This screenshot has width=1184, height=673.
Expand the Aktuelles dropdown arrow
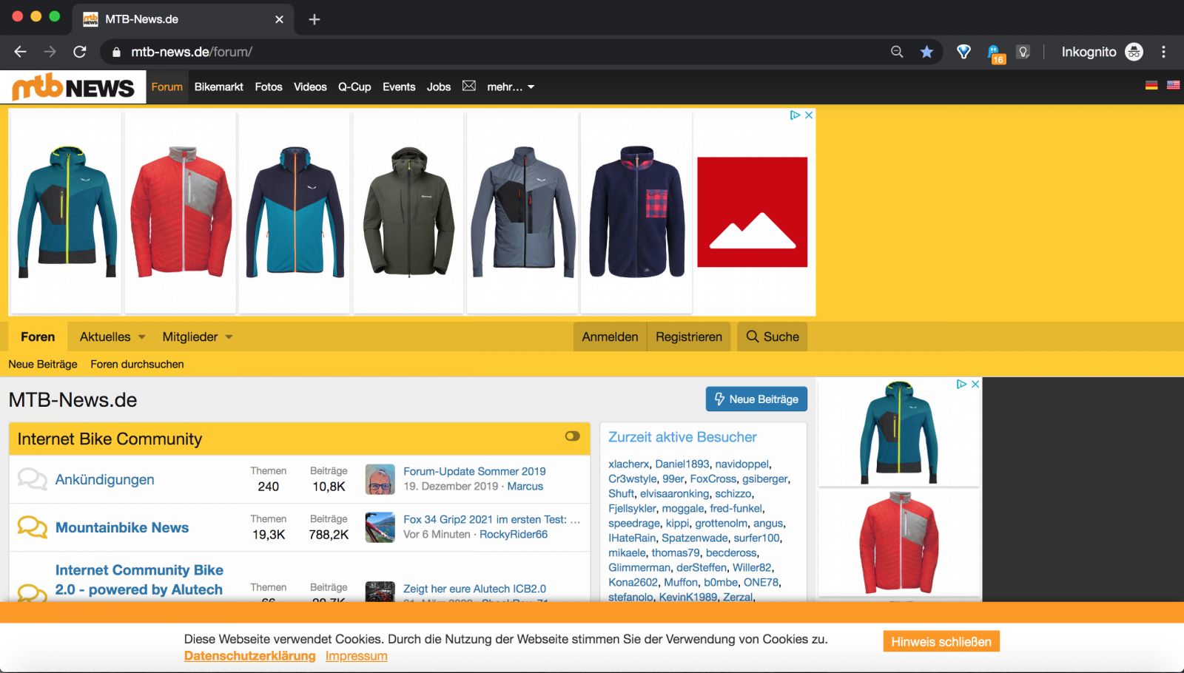[x=142, y=337]
